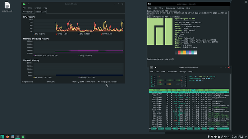Open Wi-Fi network tray icon

click(215, 136)
